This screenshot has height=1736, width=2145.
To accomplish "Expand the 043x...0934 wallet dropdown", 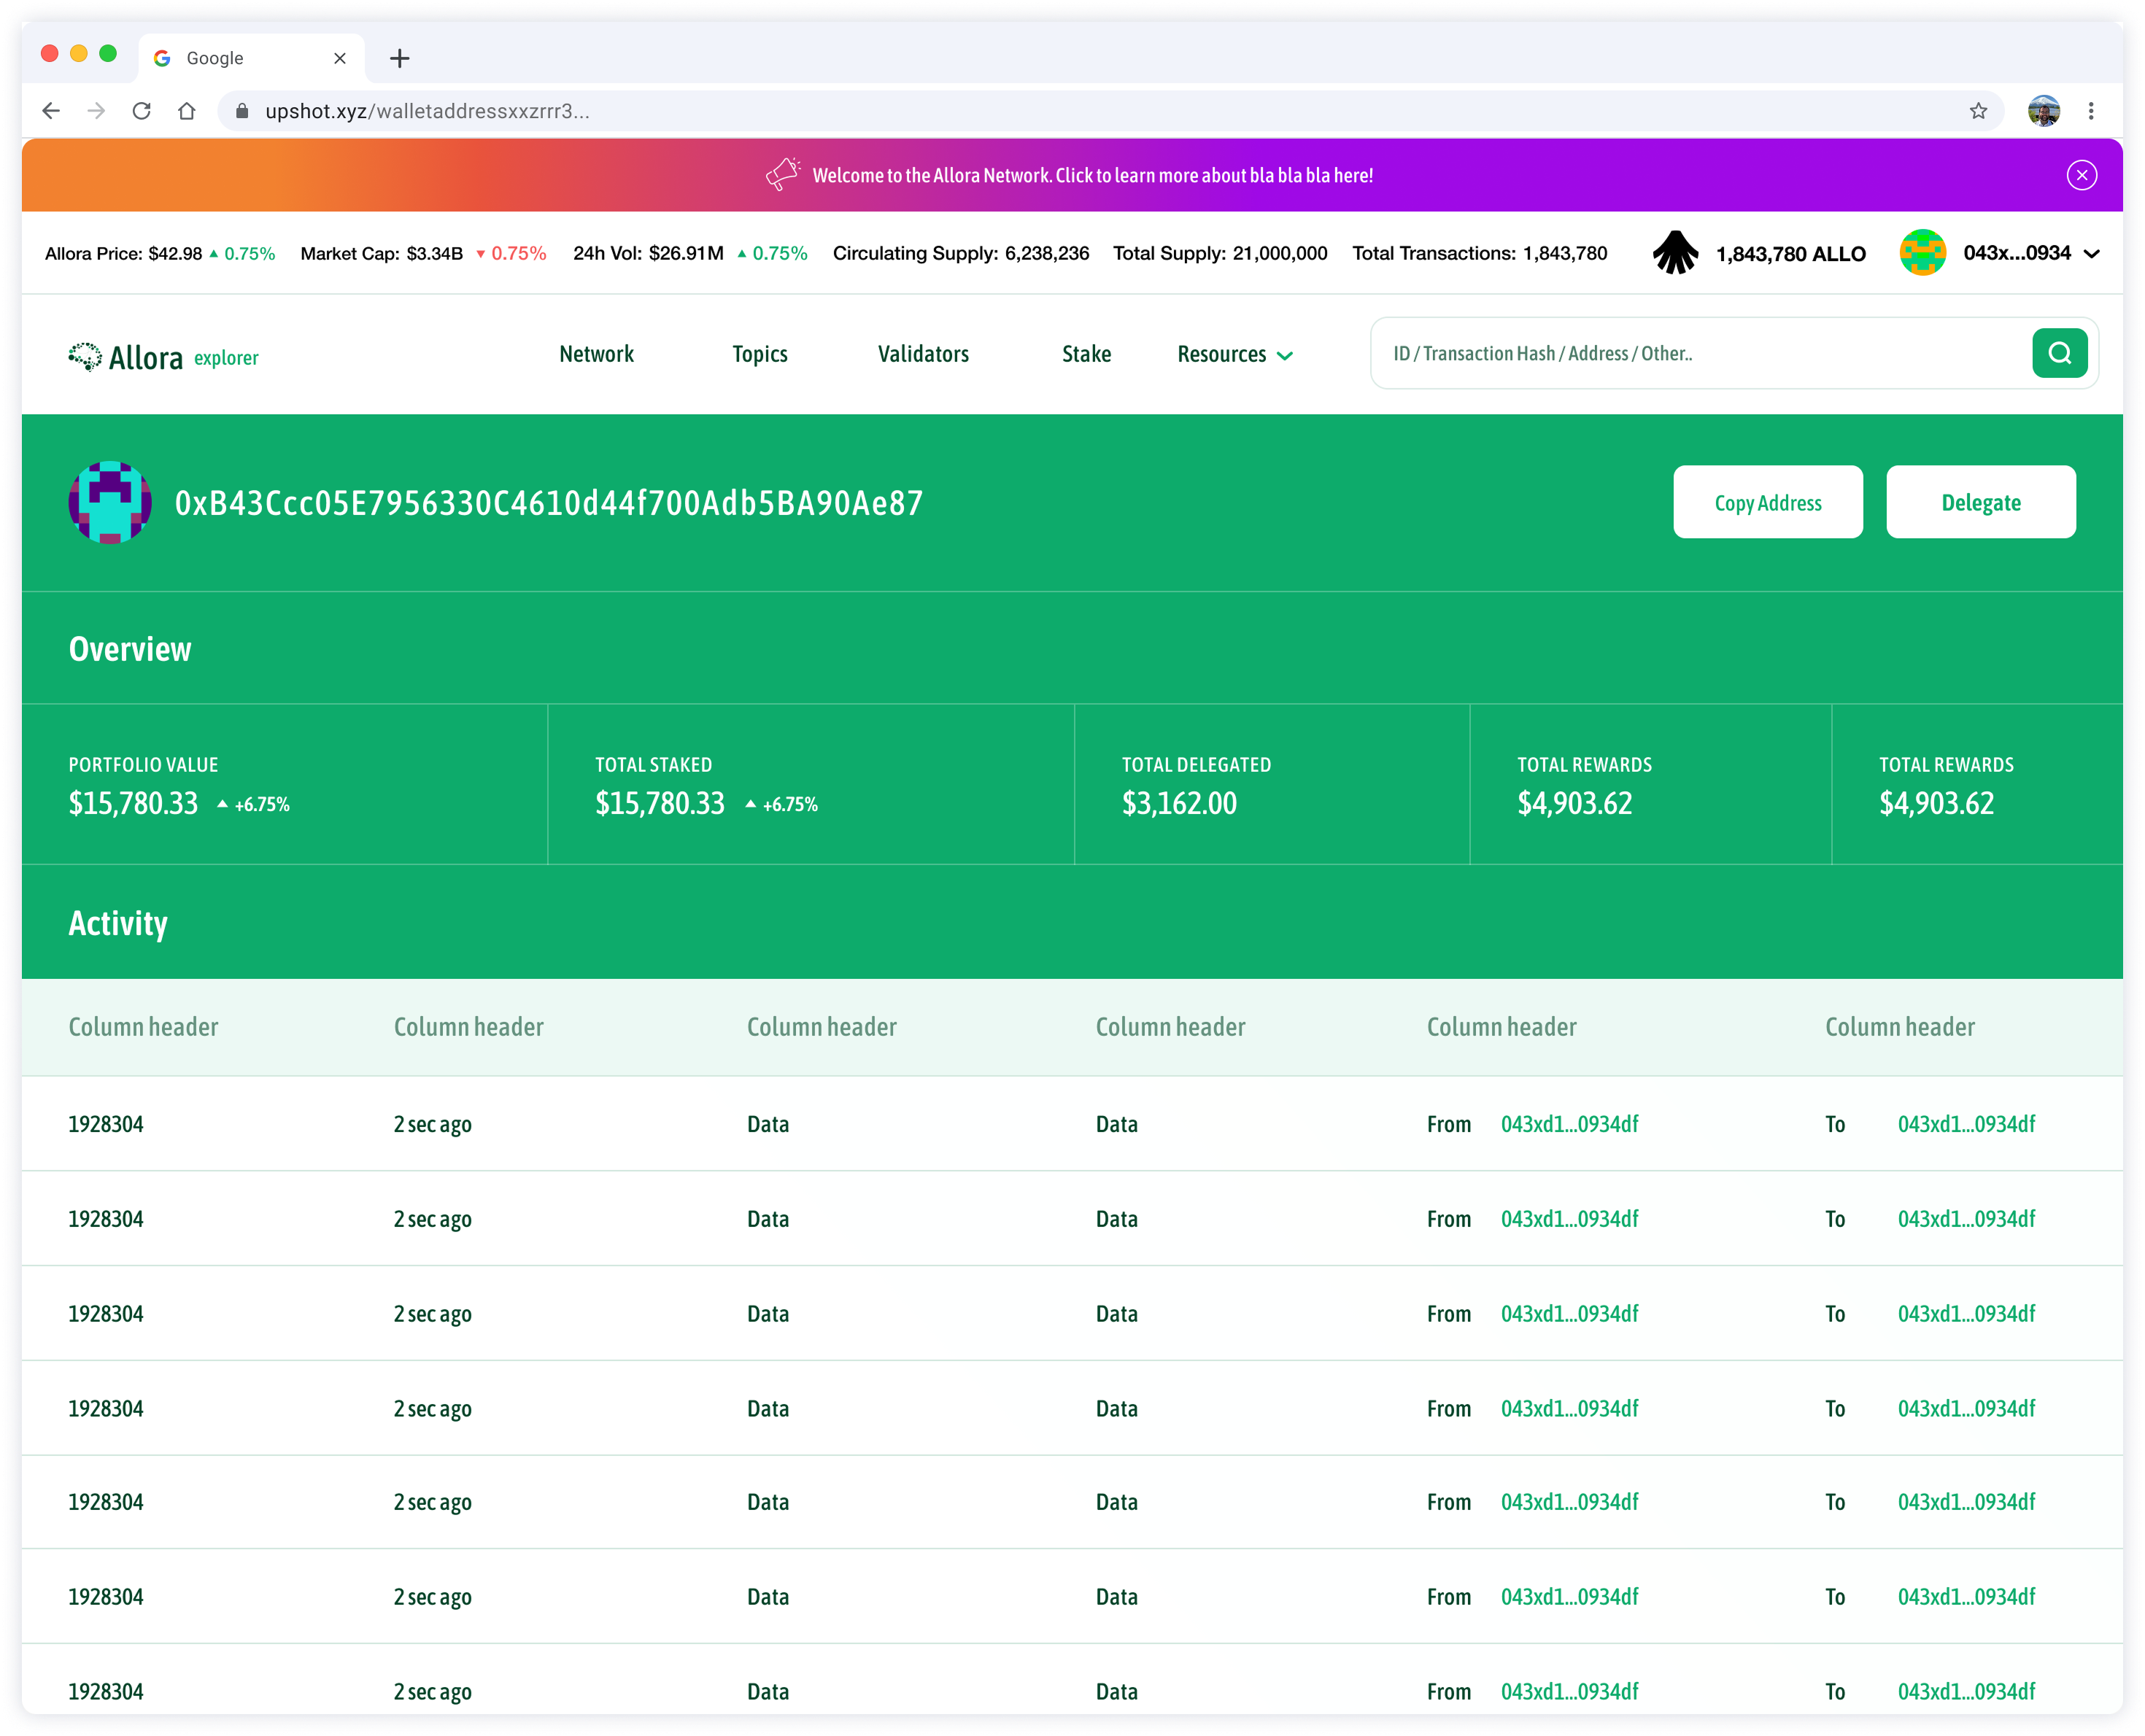I will (2091, 254).
